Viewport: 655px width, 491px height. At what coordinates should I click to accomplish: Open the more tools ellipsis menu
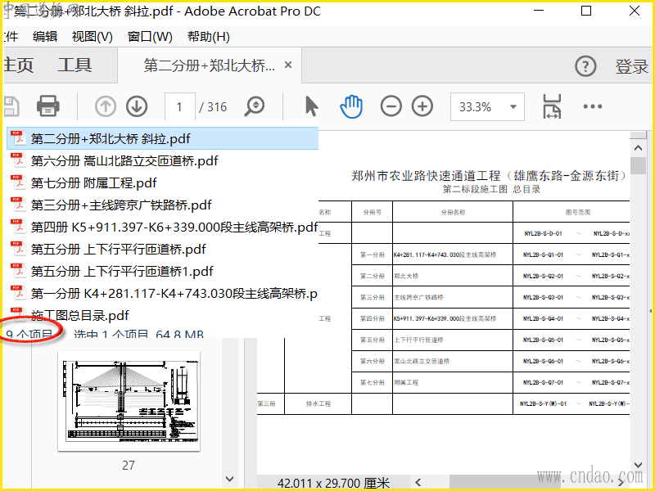pyautogui.click(x=593, y=106)
